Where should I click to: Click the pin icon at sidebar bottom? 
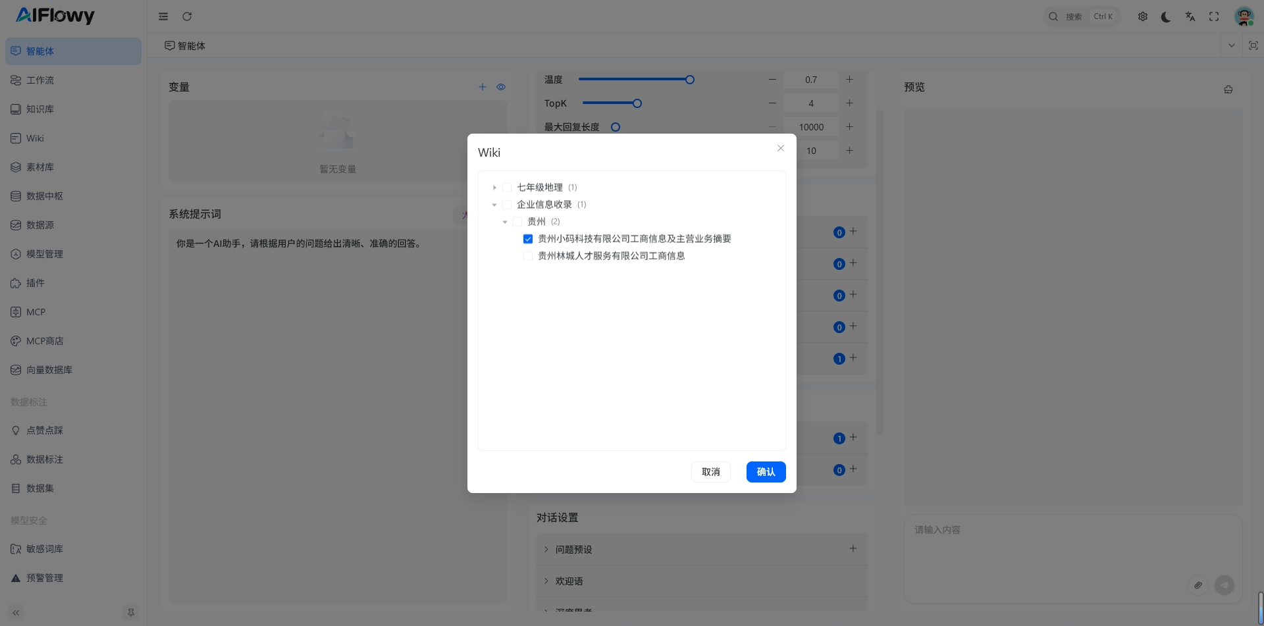point(131,613)
